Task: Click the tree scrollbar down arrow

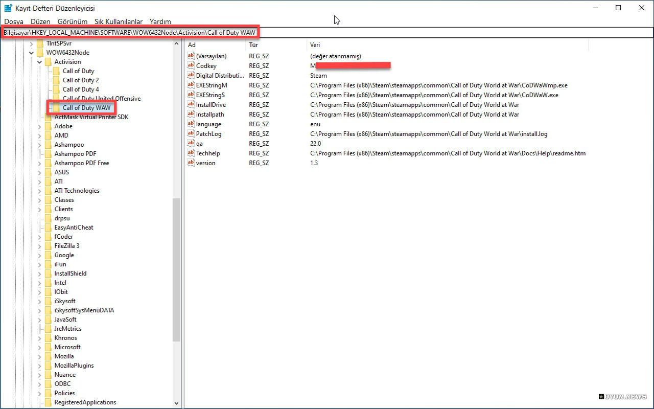Action: pos(177,403)
